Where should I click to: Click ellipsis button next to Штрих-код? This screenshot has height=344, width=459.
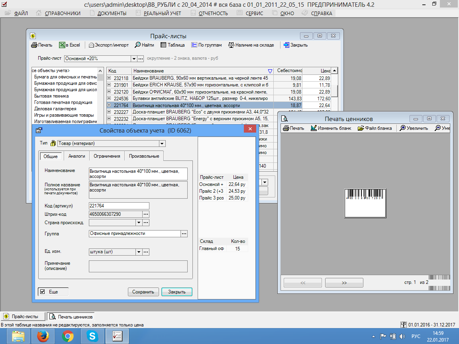point(146,215)
